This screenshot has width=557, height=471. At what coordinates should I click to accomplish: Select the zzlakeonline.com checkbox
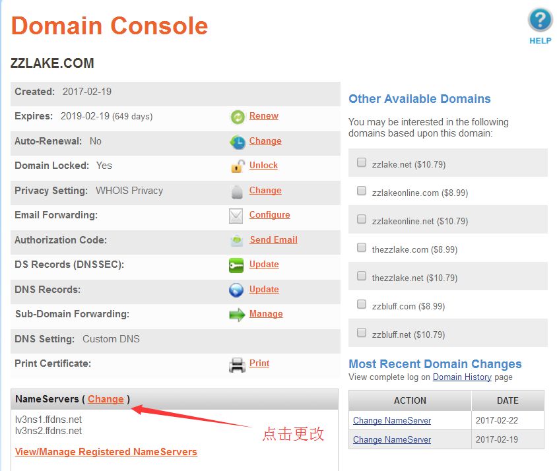pyautogui.click(x=361, y=191)
